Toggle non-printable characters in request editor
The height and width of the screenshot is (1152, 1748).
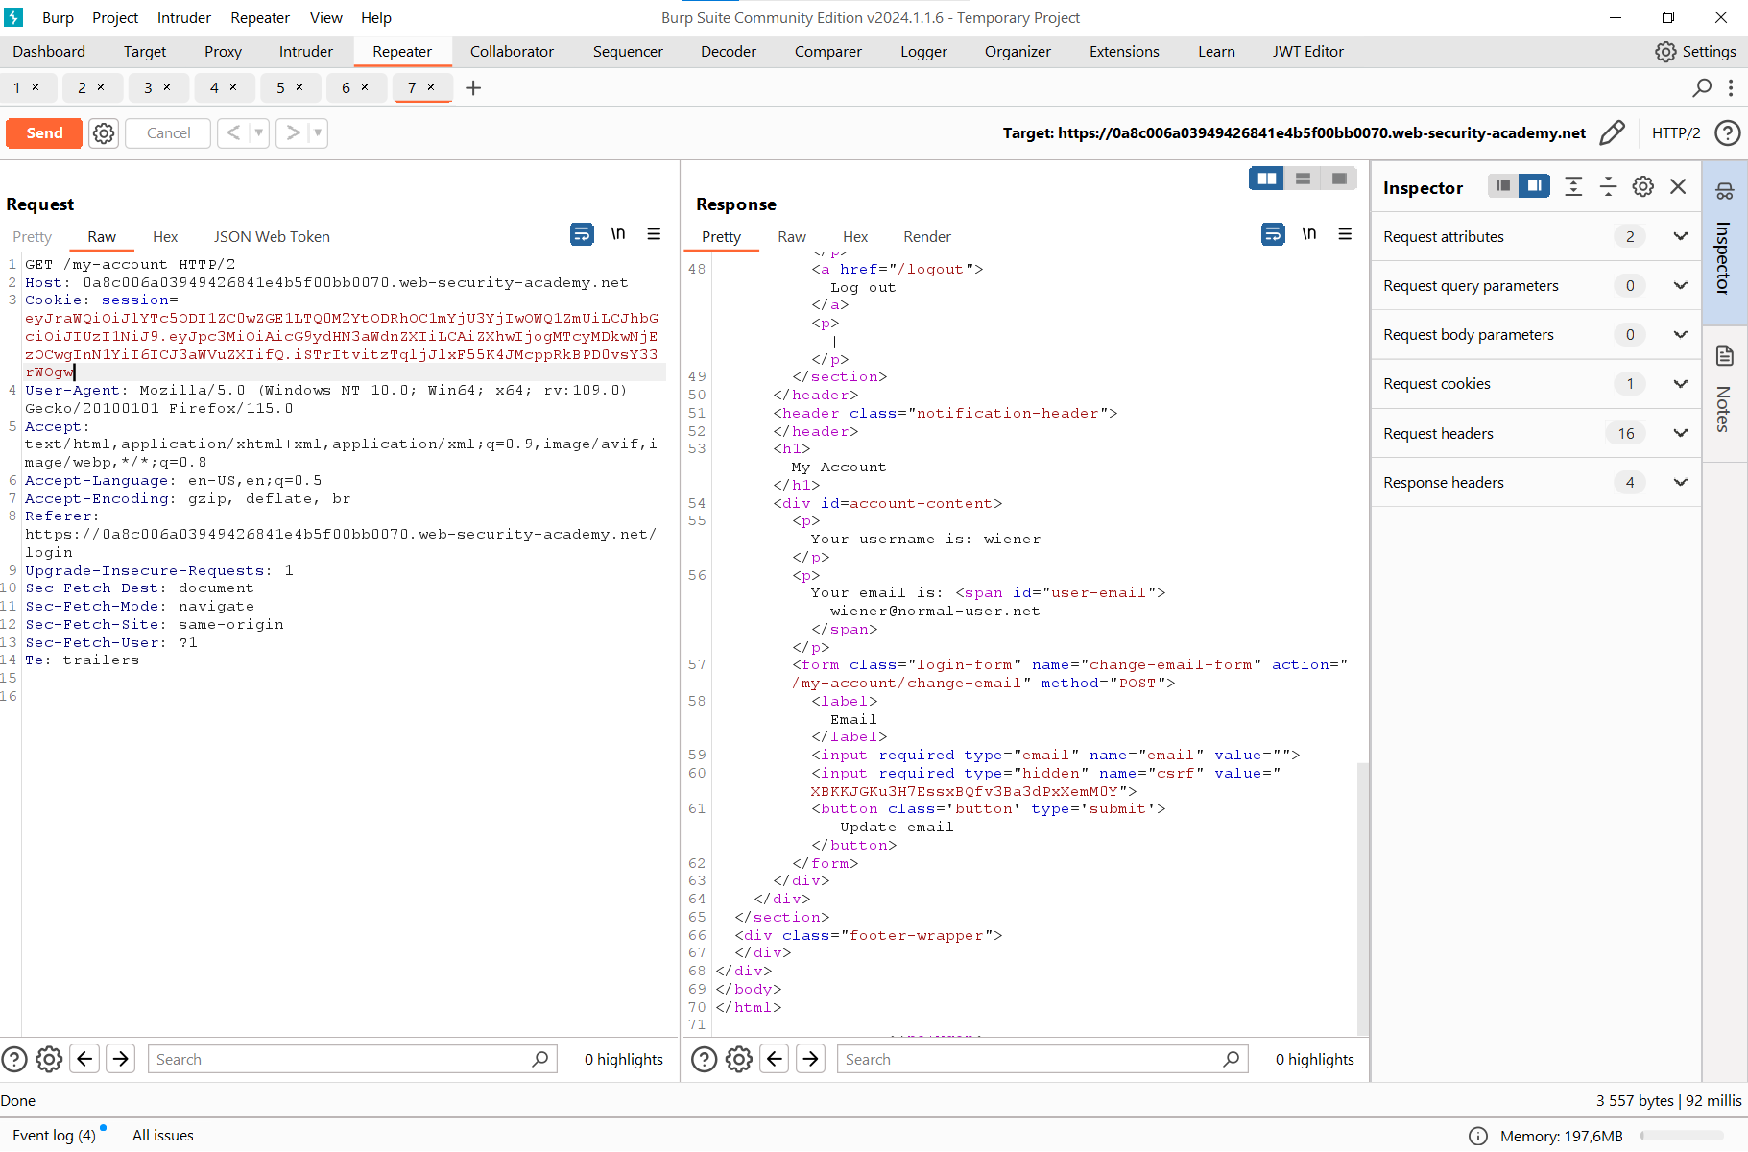(618, 234)
